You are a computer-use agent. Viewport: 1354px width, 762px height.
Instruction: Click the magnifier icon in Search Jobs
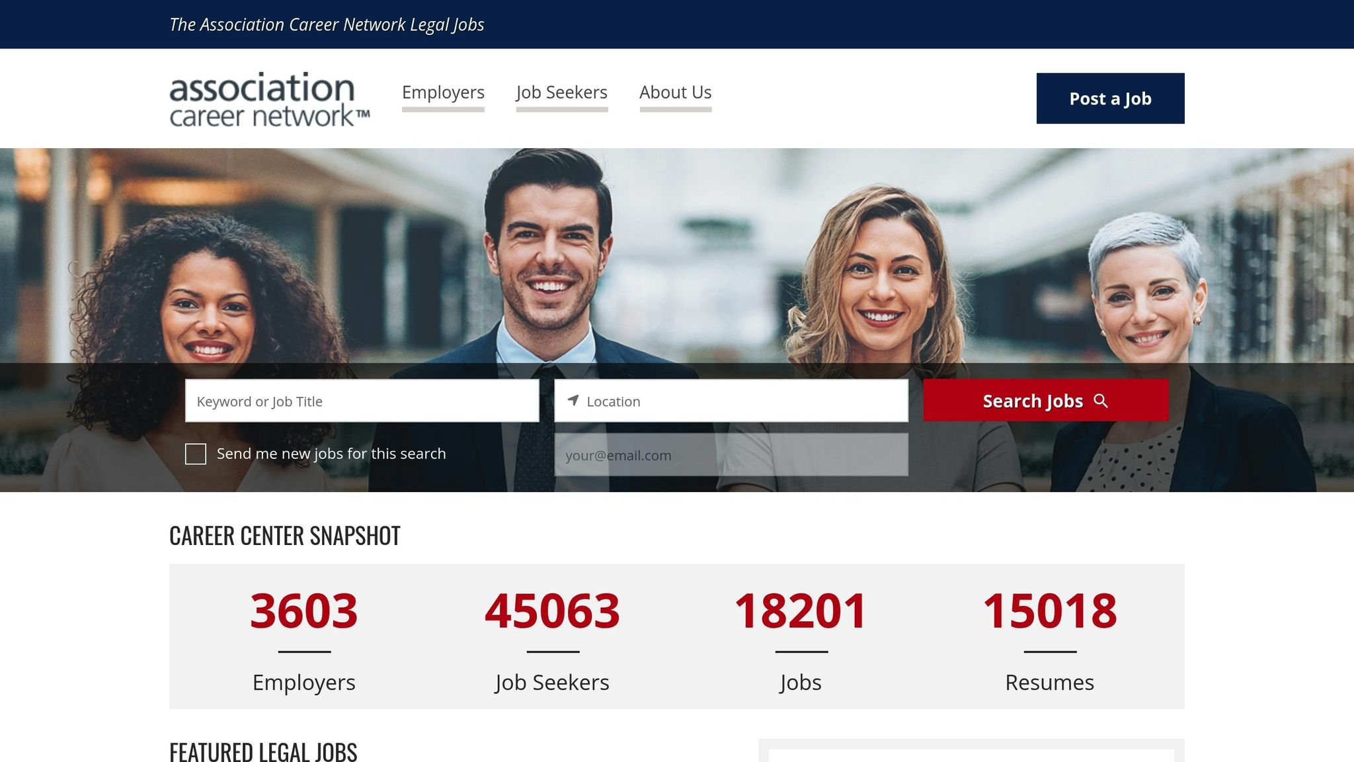click(1101, 401)
